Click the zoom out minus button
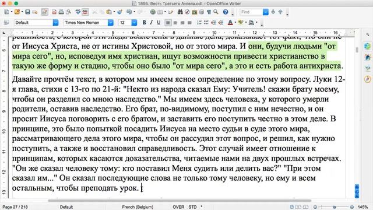The image size is (373, 210). point(315,207)
